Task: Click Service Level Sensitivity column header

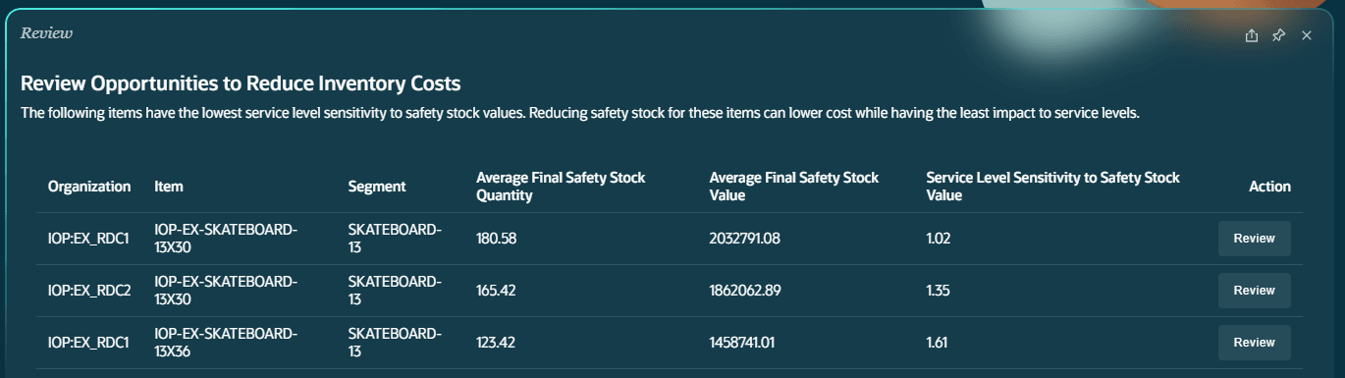Action: (x=1052, y=187)
